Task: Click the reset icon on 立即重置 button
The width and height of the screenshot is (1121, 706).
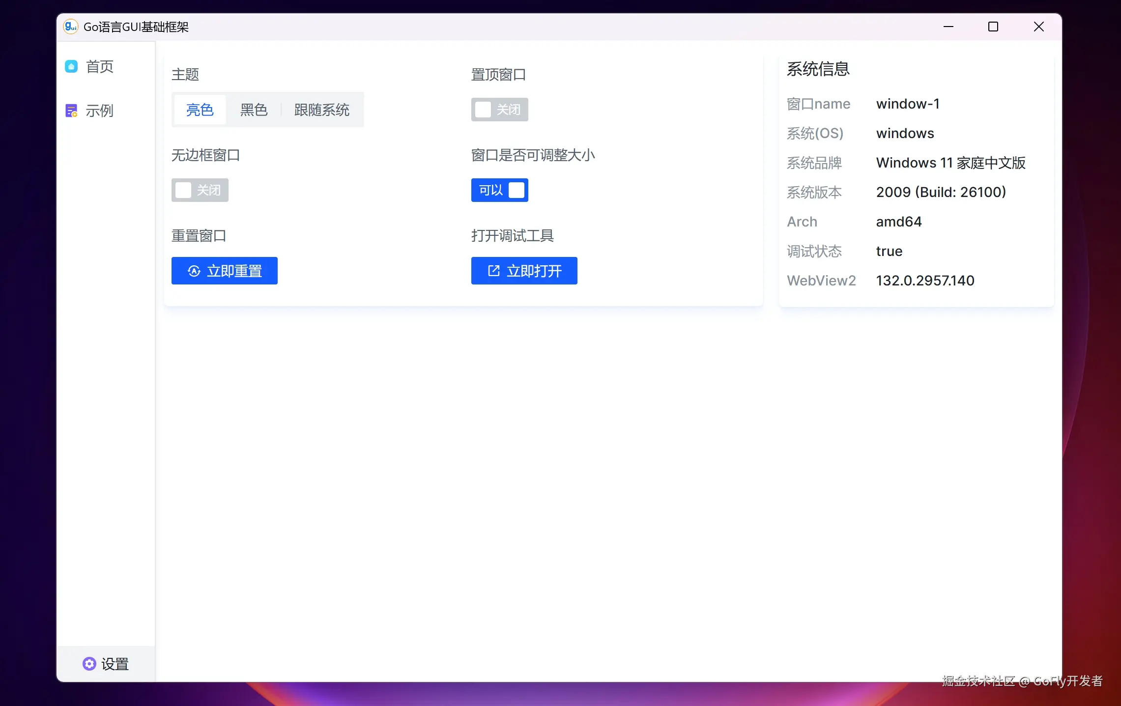Action: coord(194,271)
